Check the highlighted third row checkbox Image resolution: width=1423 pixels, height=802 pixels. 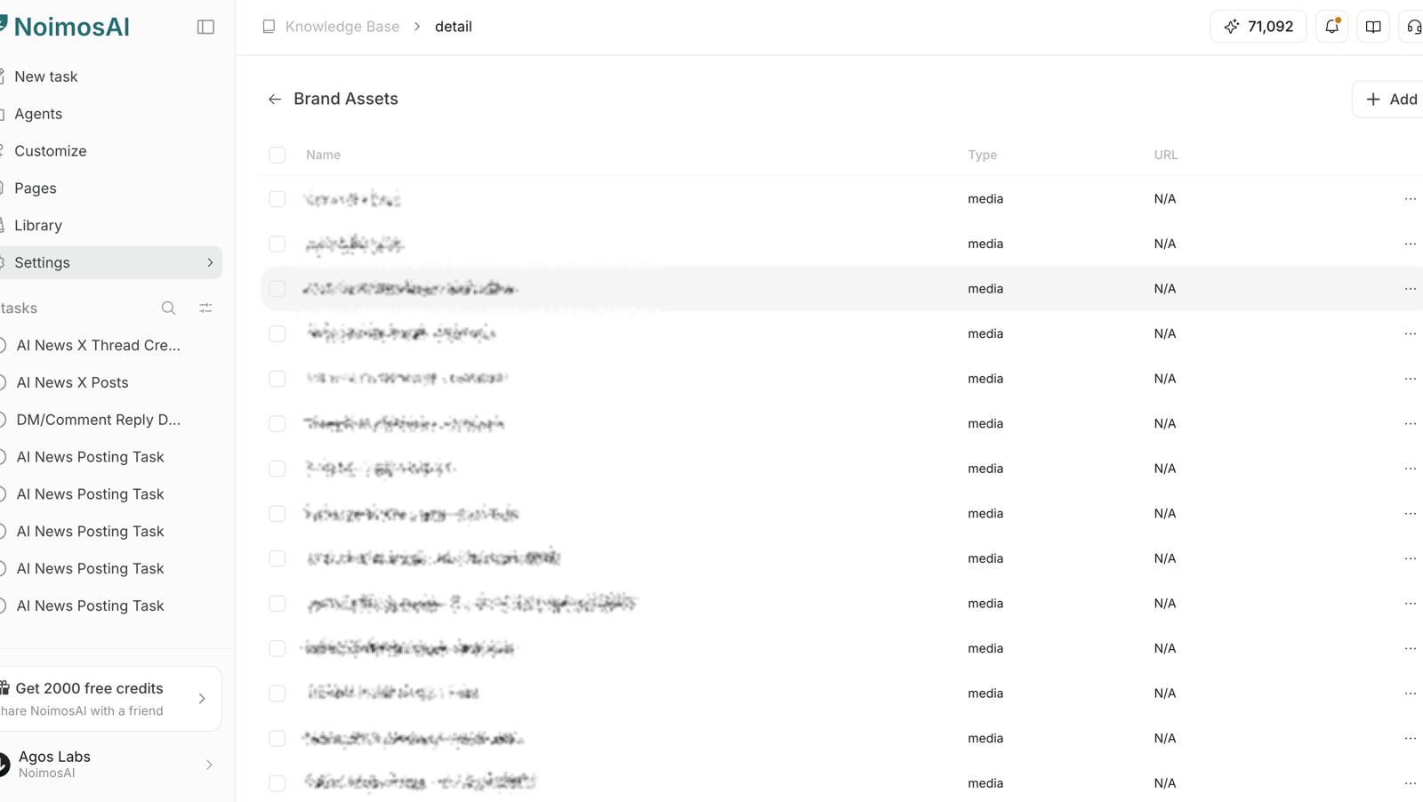(x=277, y=289)
